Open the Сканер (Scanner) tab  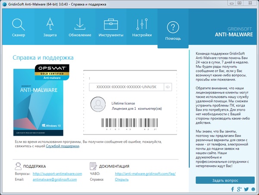click(19, 26)
